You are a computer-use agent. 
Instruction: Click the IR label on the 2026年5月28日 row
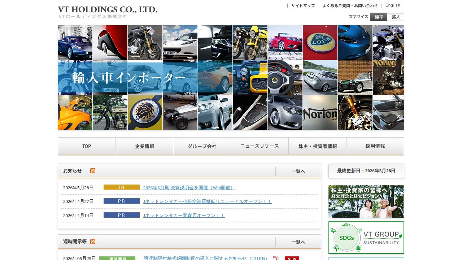122,187
